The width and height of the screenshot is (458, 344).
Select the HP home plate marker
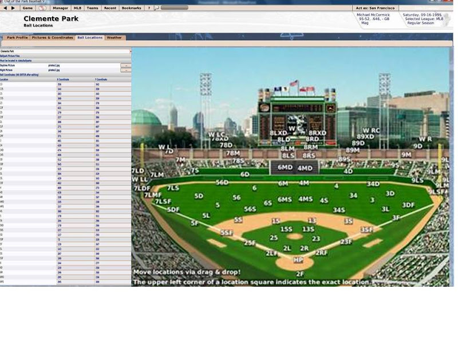(x=298, y=260)
